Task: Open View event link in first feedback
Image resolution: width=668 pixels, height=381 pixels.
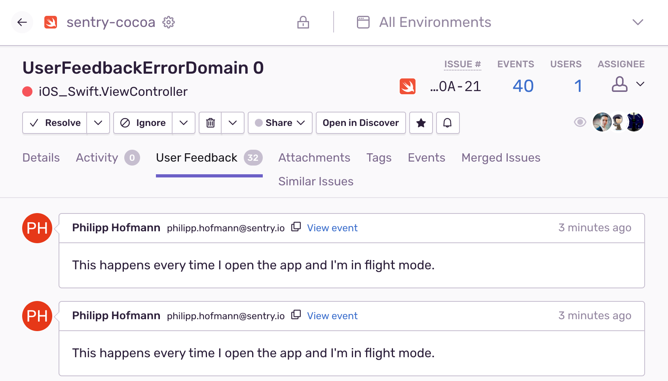Action: (332, 228)
